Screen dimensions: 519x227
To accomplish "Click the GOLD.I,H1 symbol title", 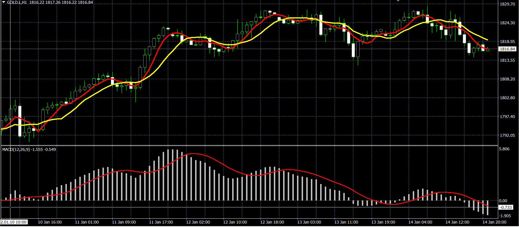I will coord(17,2).
